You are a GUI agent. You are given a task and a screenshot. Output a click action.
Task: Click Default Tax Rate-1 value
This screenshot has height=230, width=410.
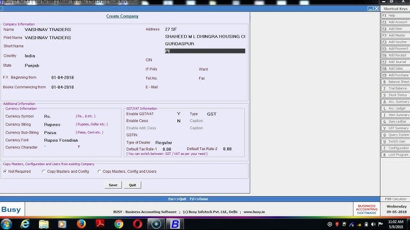pyautogui.click(x=167, y=149)
